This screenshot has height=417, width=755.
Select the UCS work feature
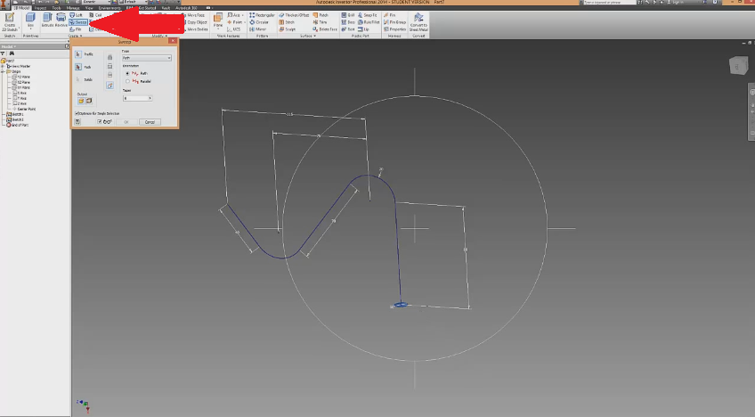click(233, 29)
